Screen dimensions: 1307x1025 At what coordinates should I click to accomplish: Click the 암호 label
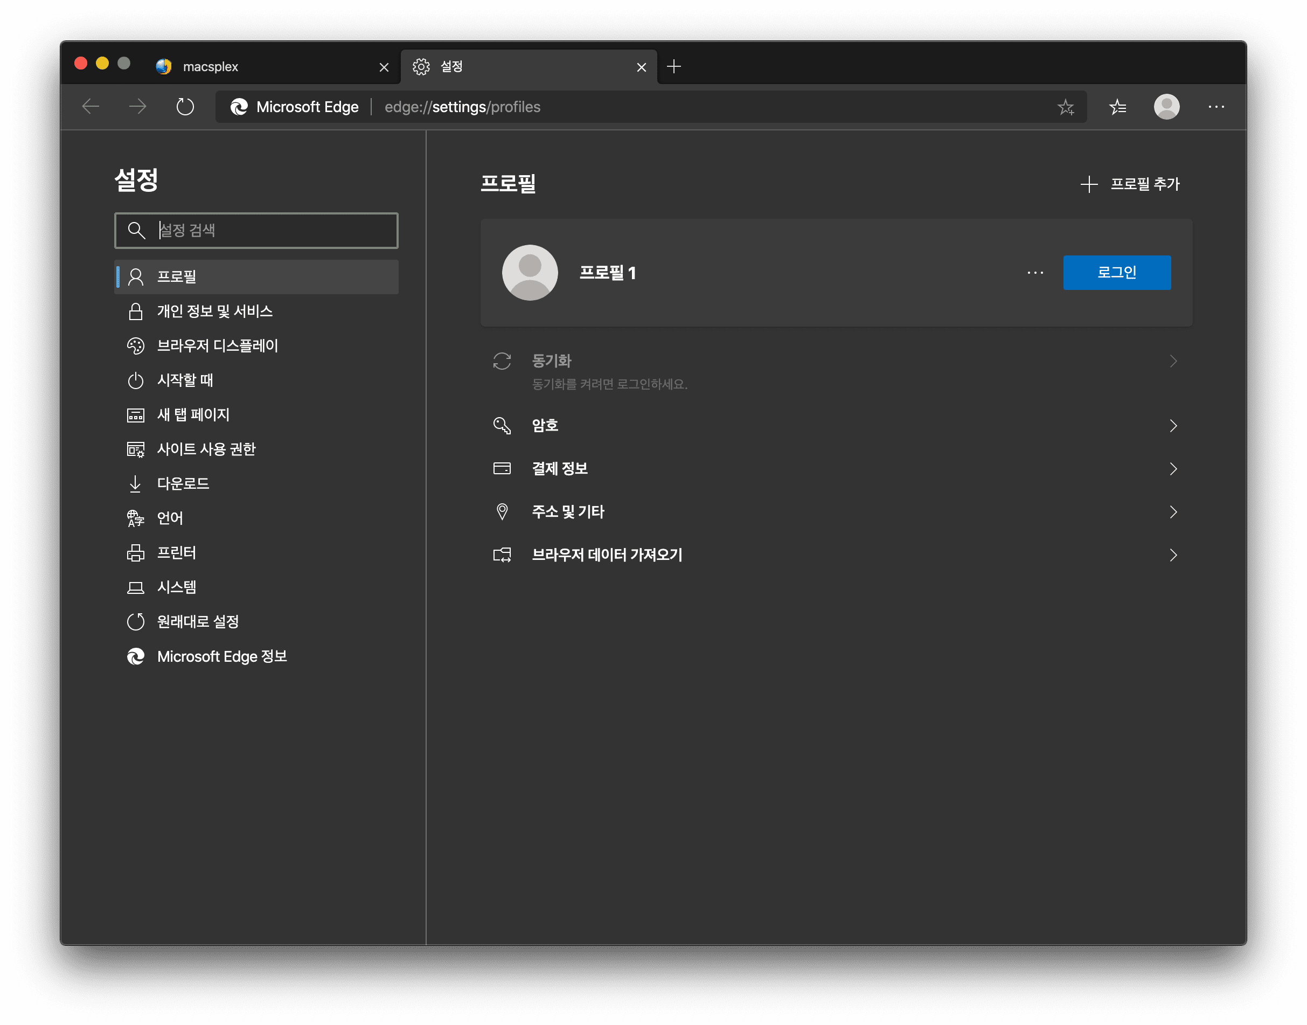point(545,426)
